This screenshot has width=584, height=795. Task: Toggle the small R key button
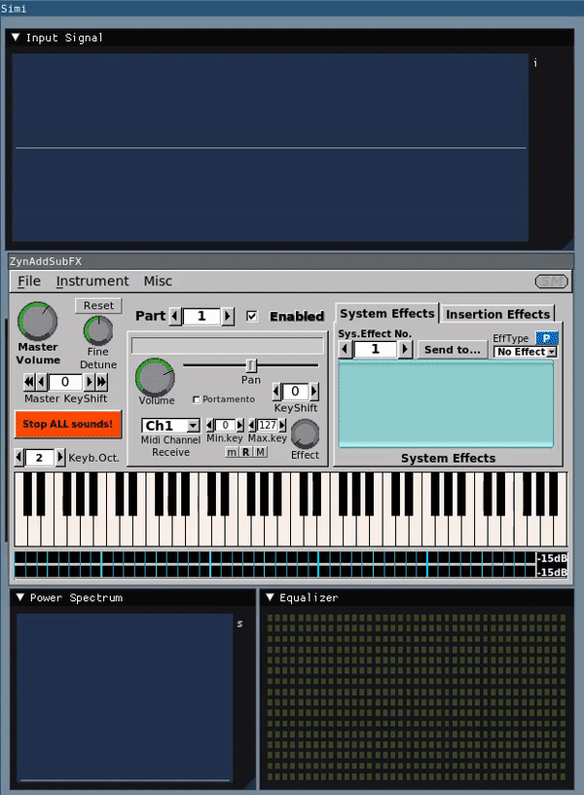point(245,452)
